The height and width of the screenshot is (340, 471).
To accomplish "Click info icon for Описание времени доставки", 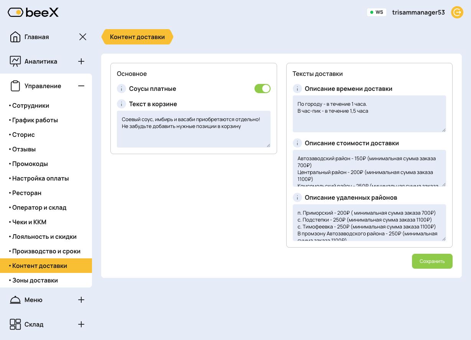I will (x=297, y=89).
